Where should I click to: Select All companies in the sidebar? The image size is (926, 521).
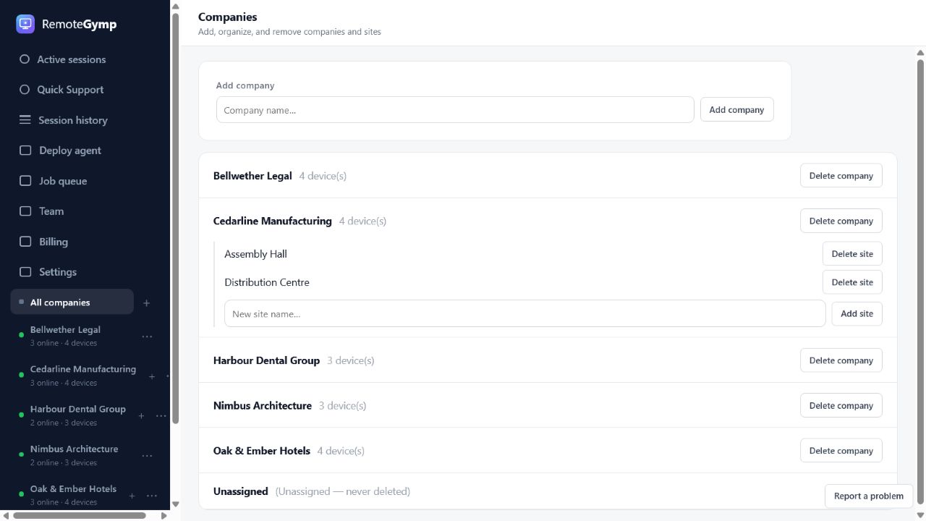point(72,302)
